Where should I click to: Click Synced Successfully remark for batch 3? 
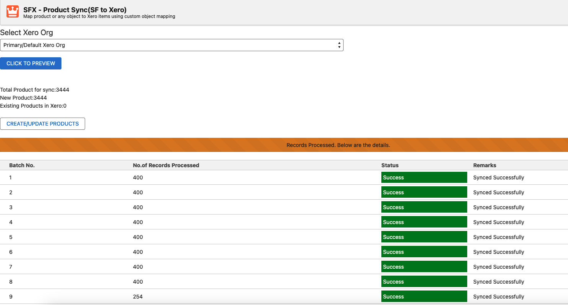[x=499, y=207]
